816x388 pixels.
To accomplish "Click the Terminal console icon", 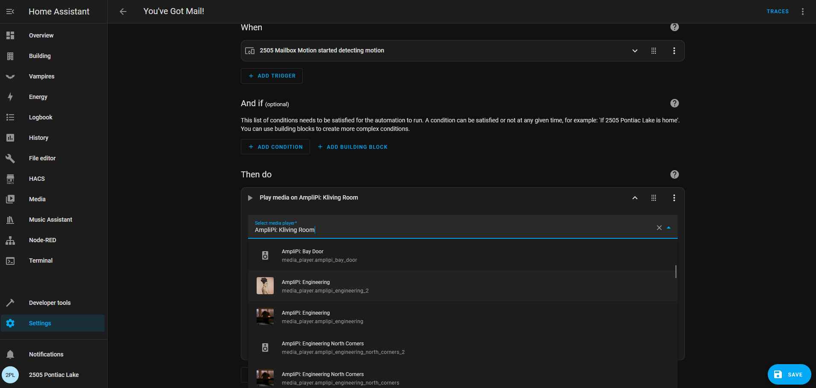I will click(10, 261).
